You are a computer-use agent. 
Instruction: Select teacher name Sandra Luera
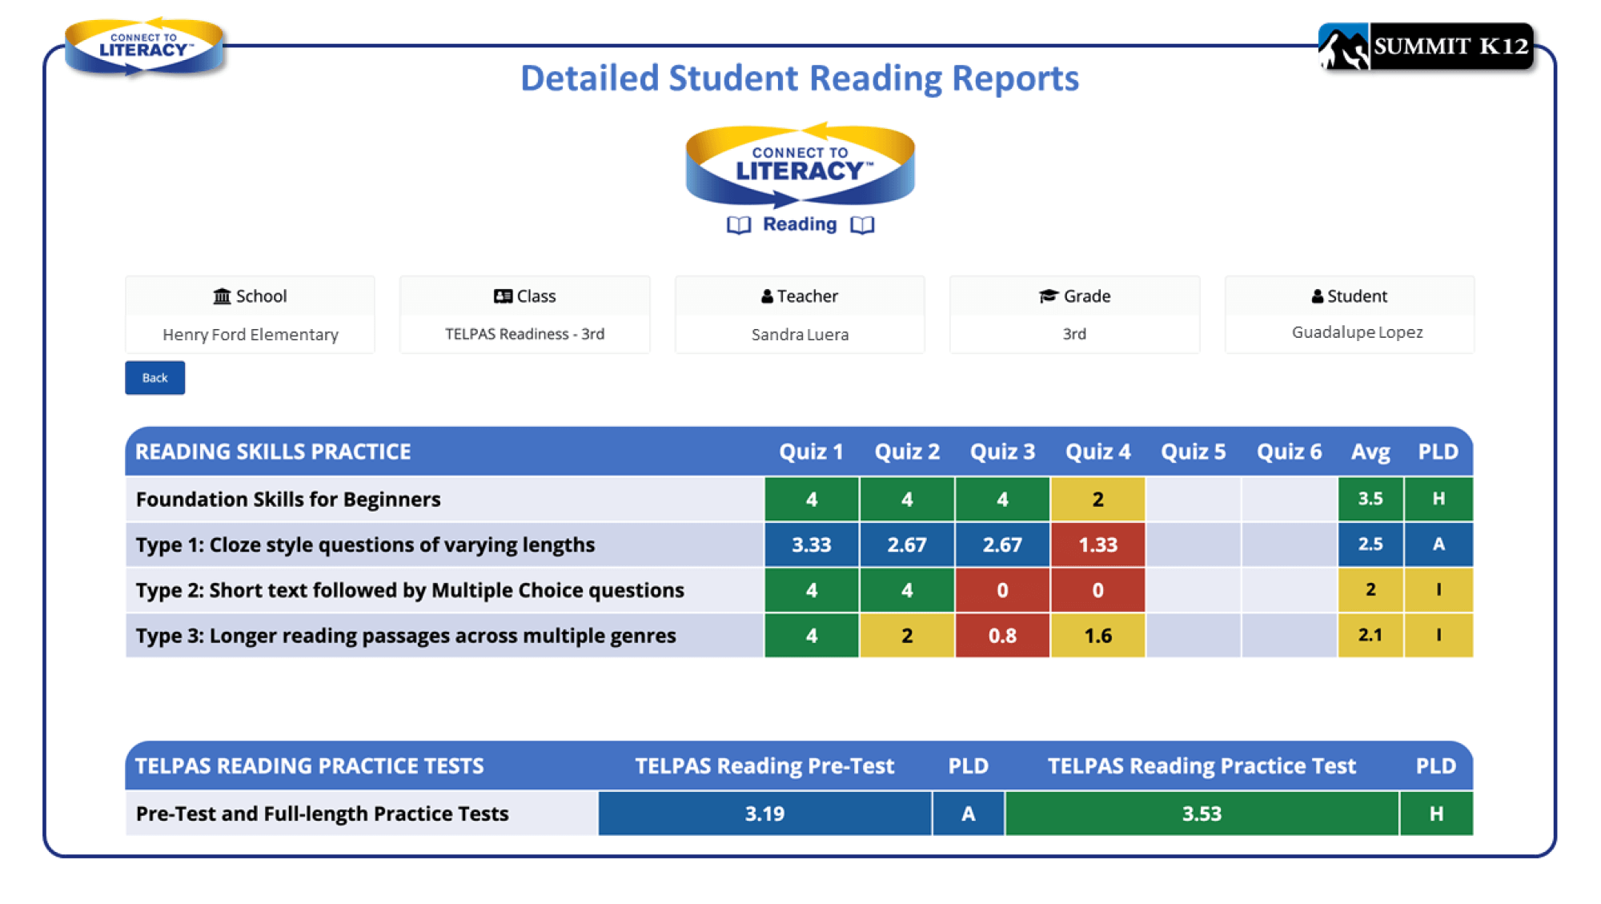click(800, 335)
